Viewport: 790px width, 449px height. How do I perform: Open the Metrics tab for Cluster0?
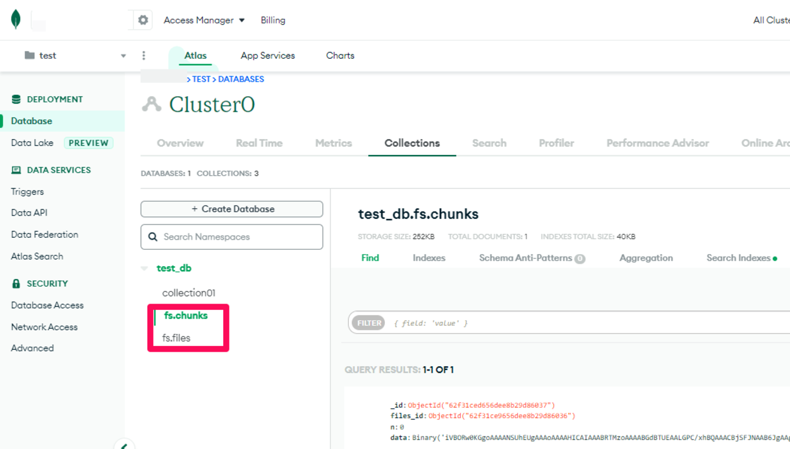[x=333, y=143]
